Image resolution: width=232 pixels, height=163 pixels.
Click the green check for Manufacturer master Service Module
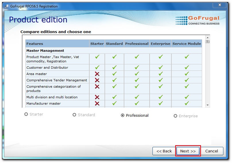click(187, 103)
